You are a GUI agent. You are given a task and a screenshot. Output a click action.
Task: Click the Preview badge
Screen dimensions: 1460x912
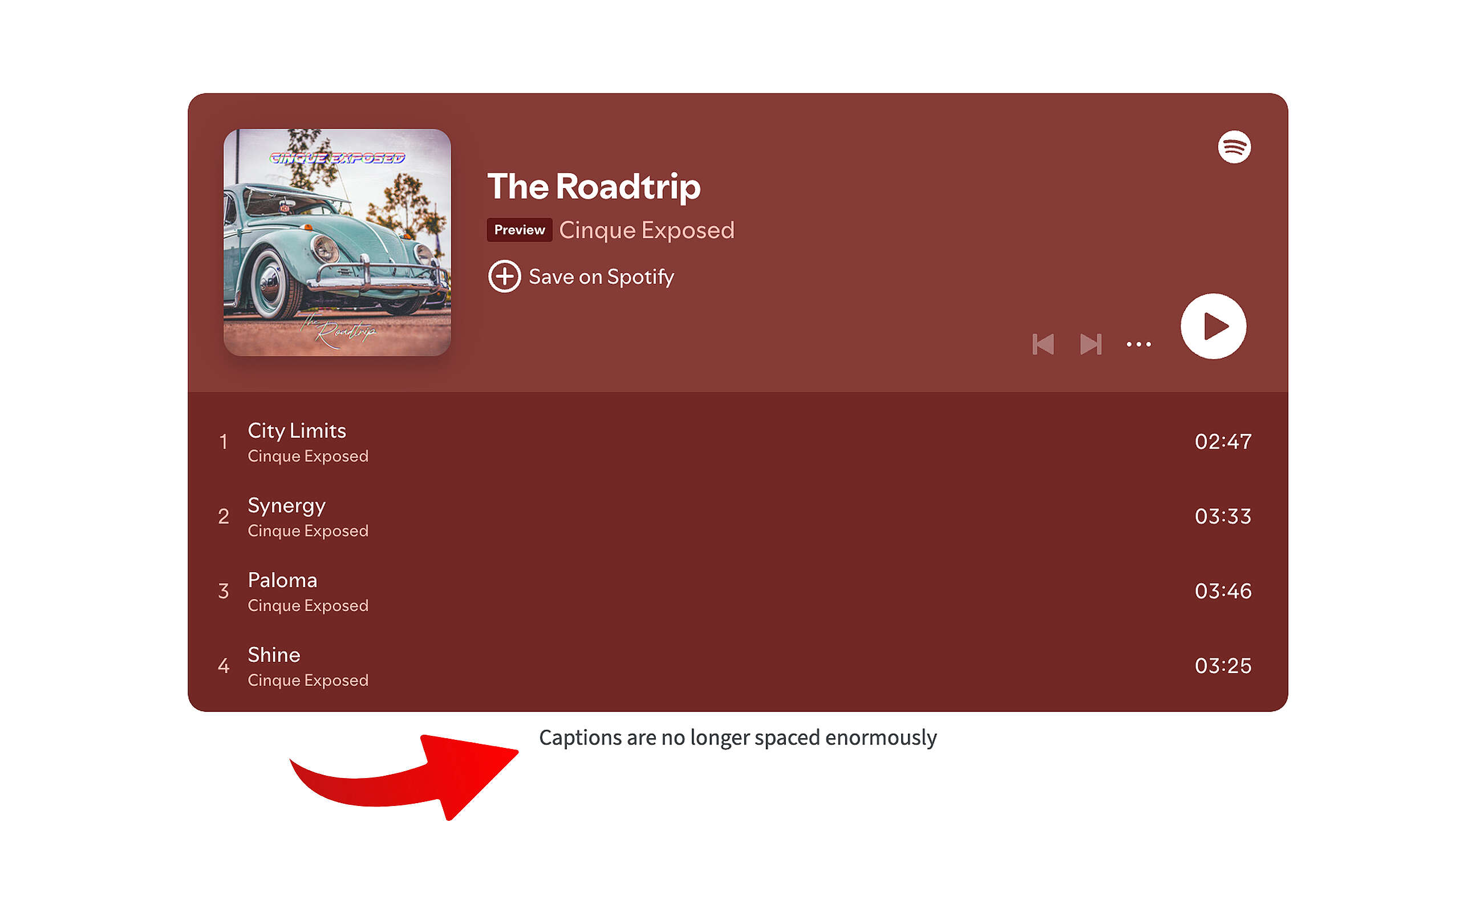click(520, 230)
